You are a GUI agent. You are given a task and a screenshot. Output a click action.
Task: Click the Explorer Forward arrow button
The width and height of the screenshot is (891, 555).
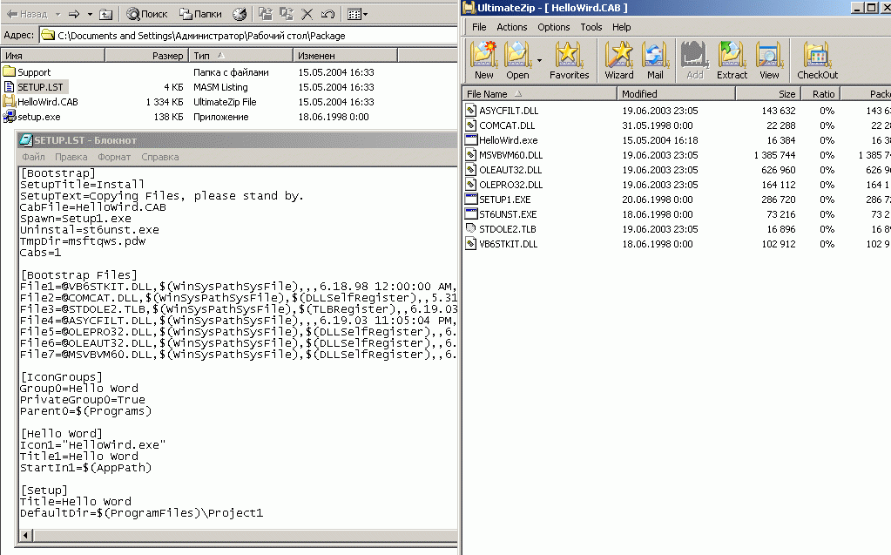click(74, 14)
